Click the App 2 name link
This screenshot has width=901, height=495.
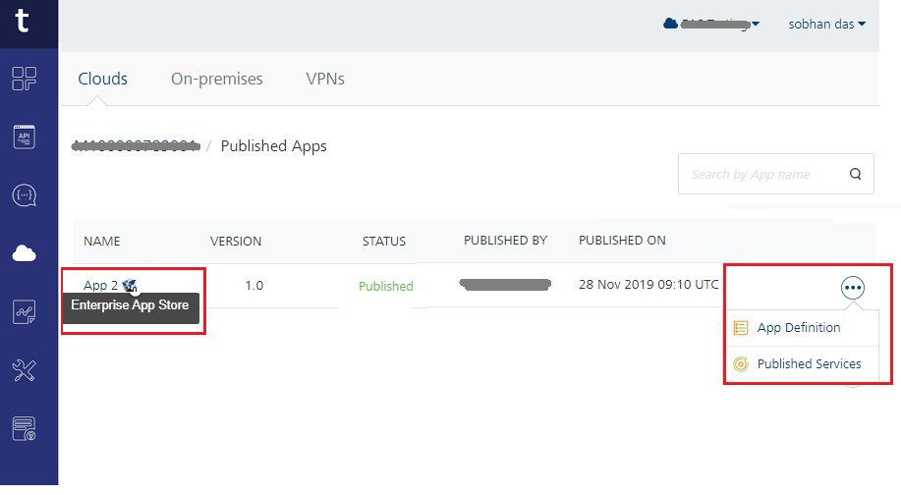[x=100, y=286]
